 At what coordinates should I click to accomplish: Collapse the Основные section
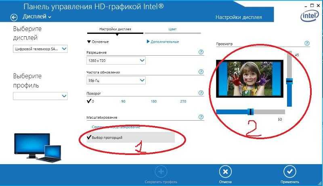98,42
